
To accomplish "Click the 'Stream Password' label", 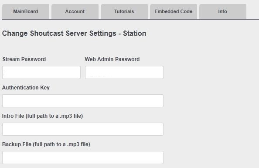I will [24, 59].
